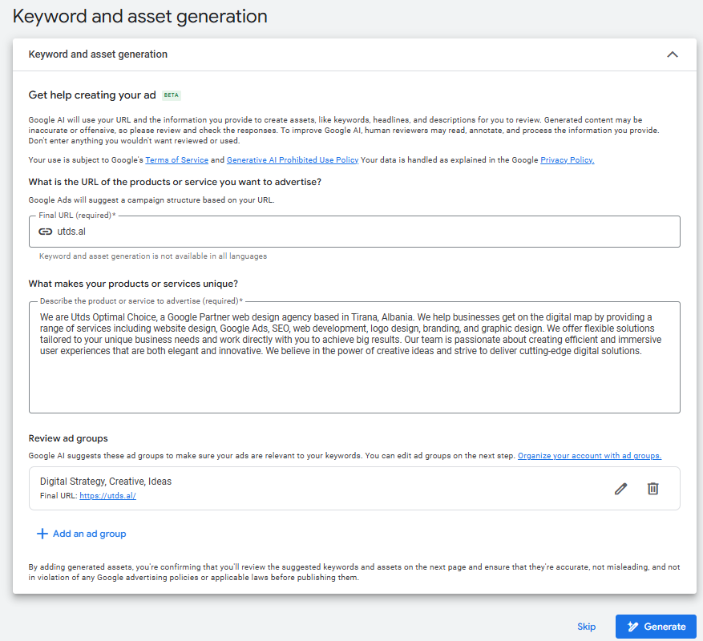This screenshot has width=703, height=641.
Task: Click 'What is the URL of the products' heading
Action: pos(175,182)
